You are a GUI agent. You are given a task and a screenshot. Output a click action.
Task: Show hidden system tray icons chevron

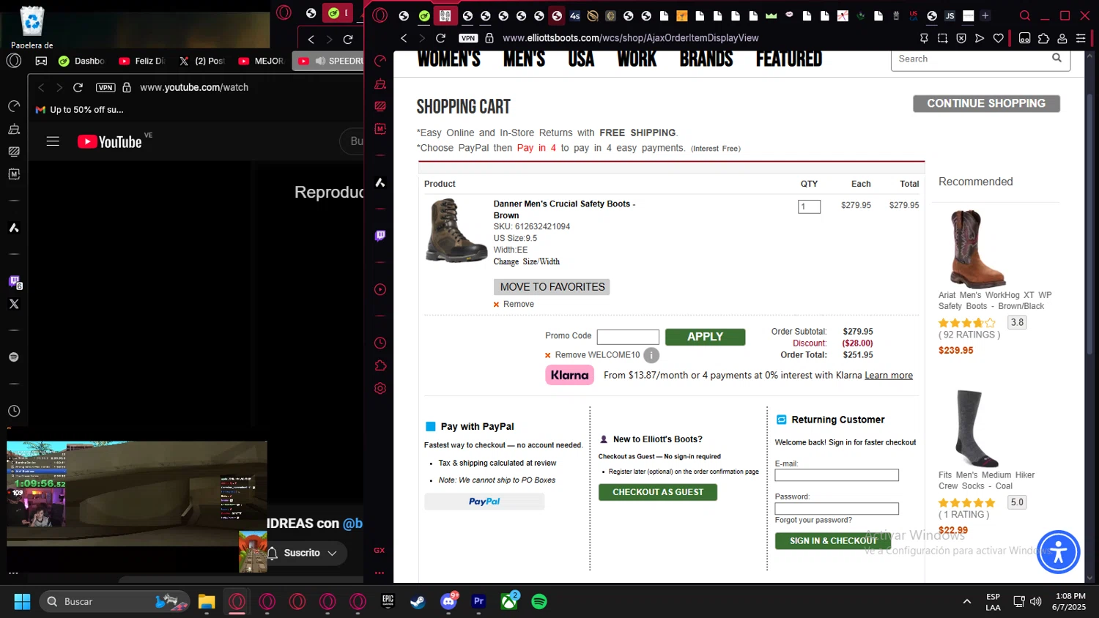(x=967, y=601)
